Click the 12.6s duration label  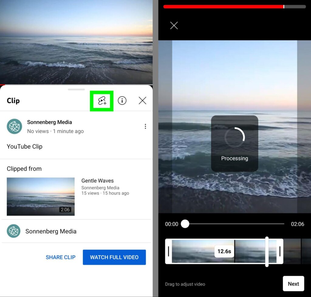click(x=224, y=251)
